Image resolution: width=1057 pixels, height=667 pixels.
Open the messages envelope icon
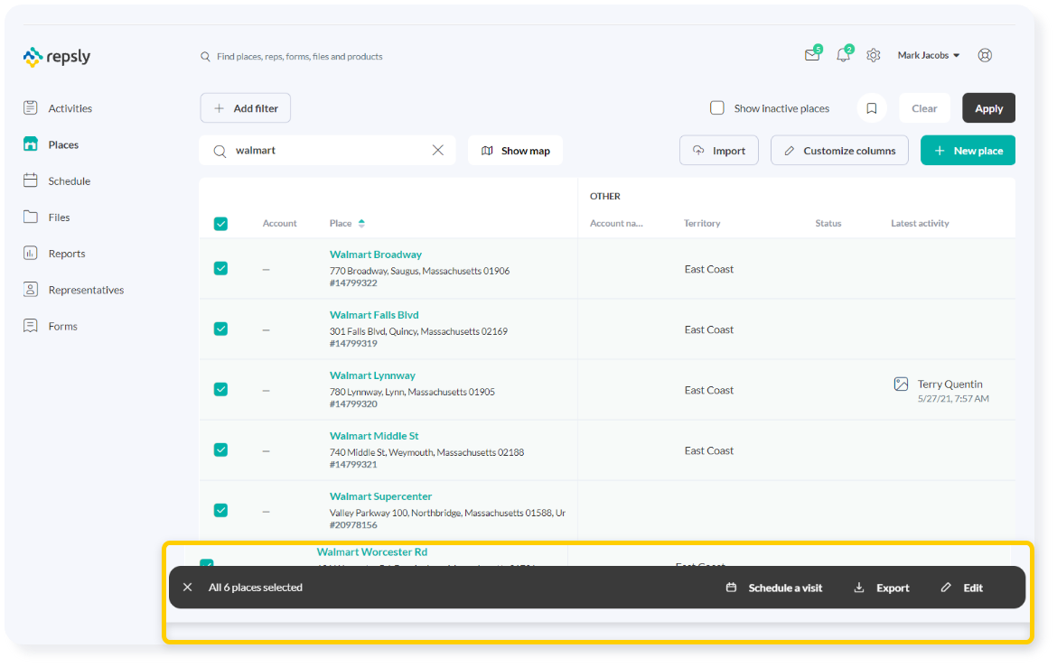point(812,55)
